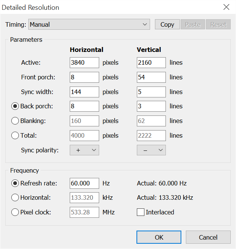Choose the Total radio button
Viewport: 236px width, 249px height.
coord(15,135)
